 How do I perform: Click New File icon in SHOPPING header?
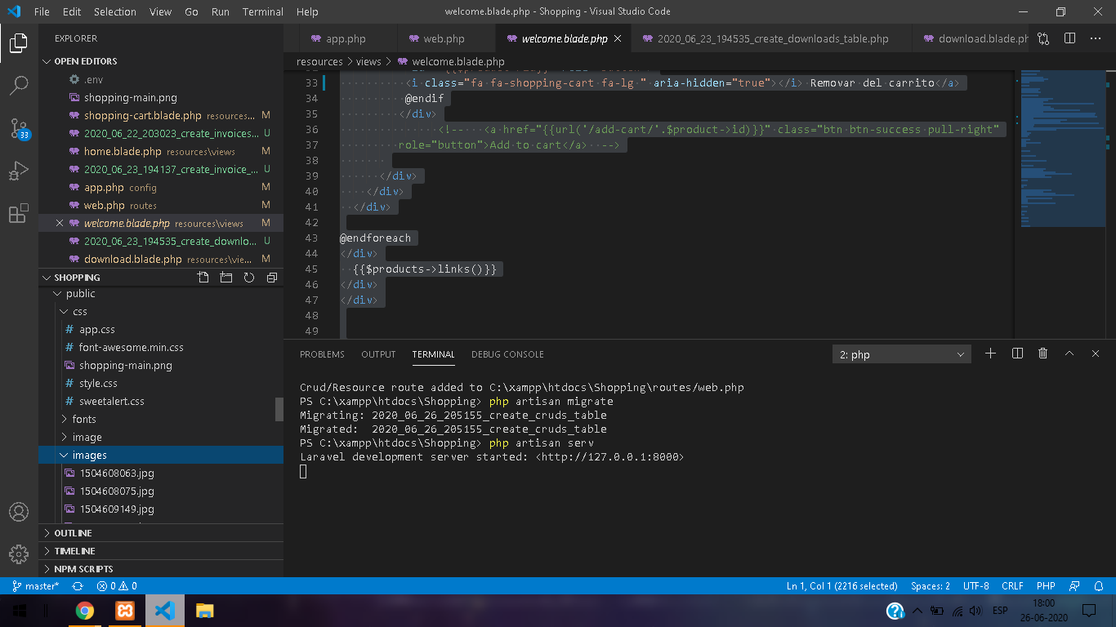tap(203, 278)
